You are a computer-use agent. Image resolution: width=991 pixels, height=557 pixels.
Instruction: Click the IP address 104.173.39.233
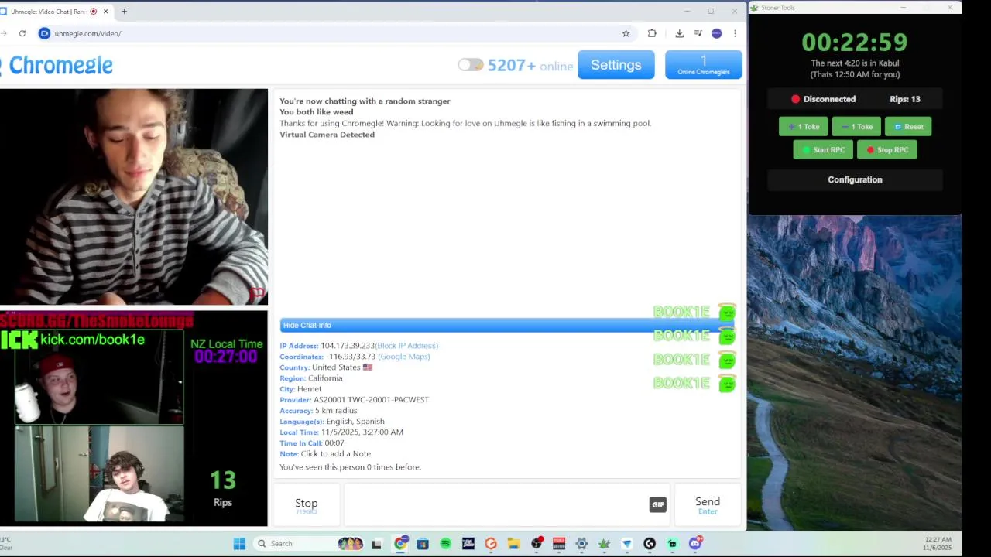point(348,346)
